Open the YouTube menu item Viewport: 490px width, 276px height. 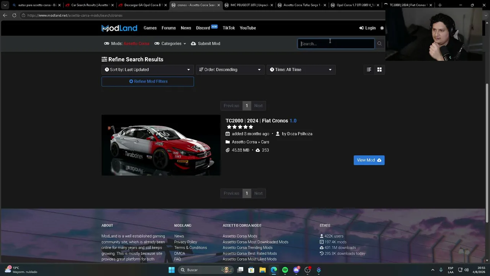(x=248, y=28)
